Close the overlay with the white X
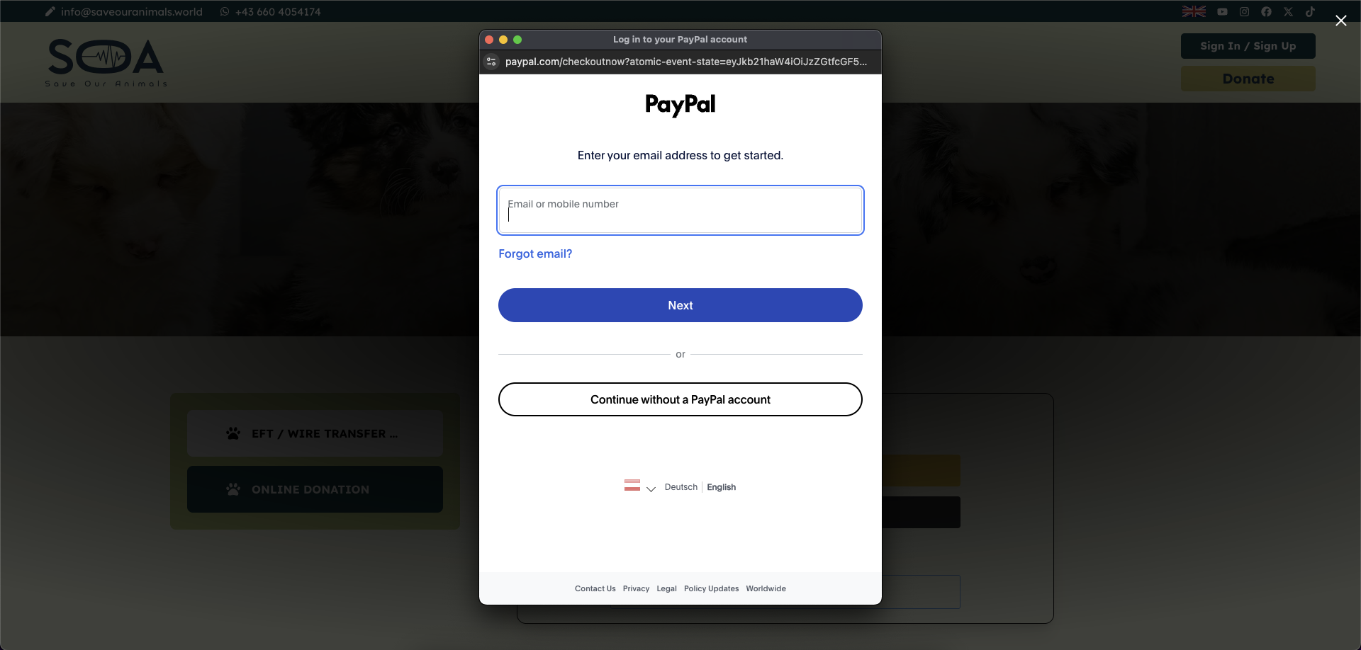 pyautogui.click(x=1341, y=21)
